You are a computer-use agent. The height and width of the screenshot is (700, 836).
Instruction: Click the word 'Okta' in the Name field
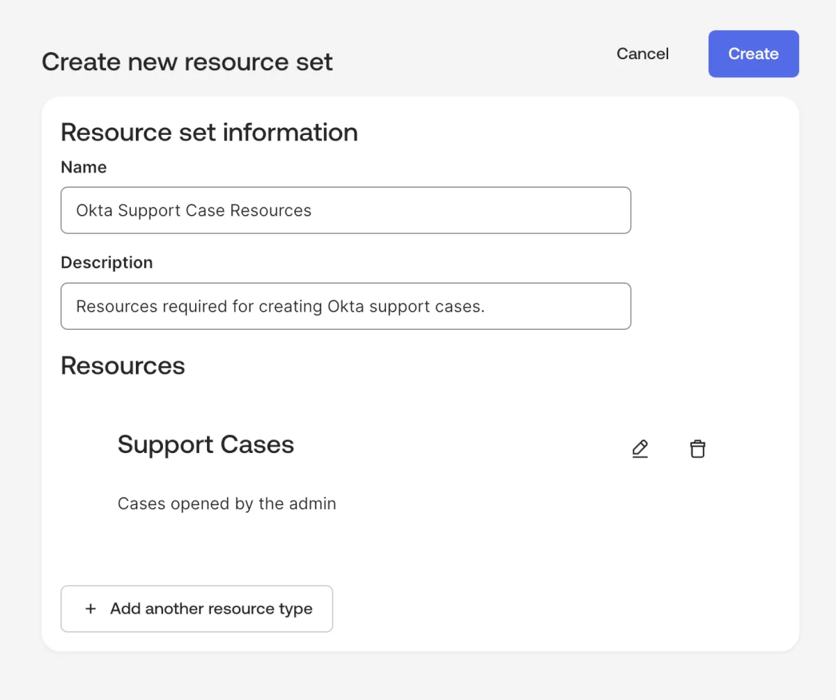coord(94,210)
